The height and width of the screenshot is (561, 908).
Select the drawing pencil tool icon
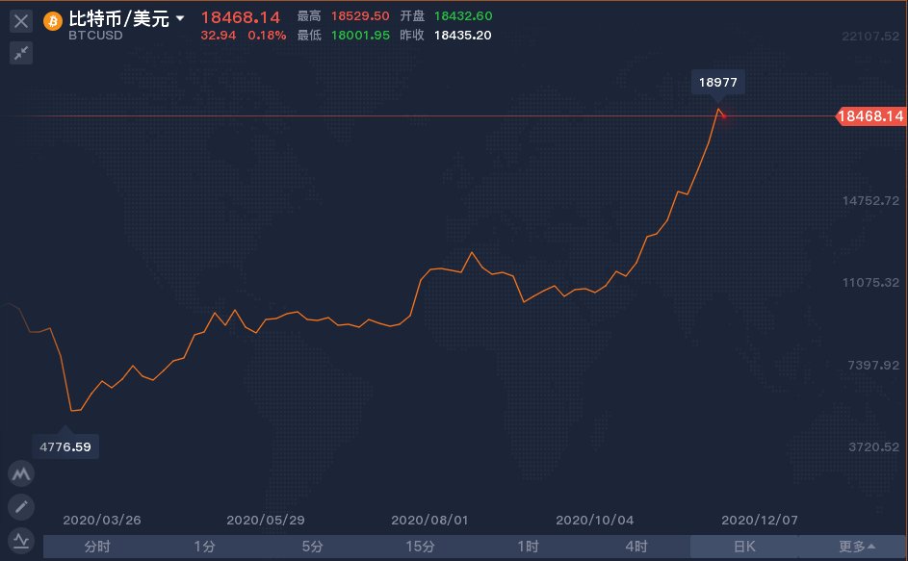click(x=20, y=507)
